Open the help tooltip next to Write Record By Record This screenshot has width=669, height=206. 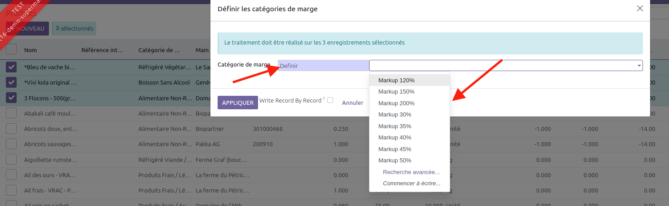(324, 99)
